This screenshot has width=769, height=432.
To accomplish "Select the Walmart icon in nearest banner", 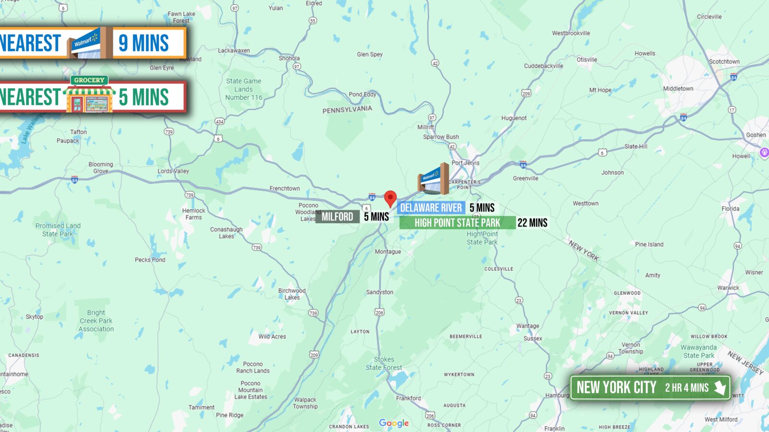I will click(x=87, y=43).
